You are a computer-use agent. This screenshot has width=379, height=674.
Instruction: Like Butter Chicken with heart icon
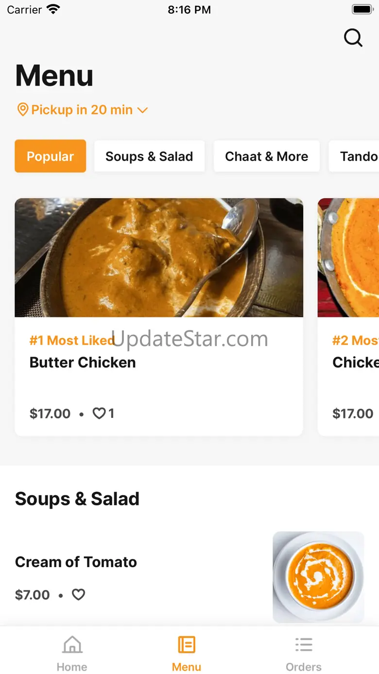99,414
